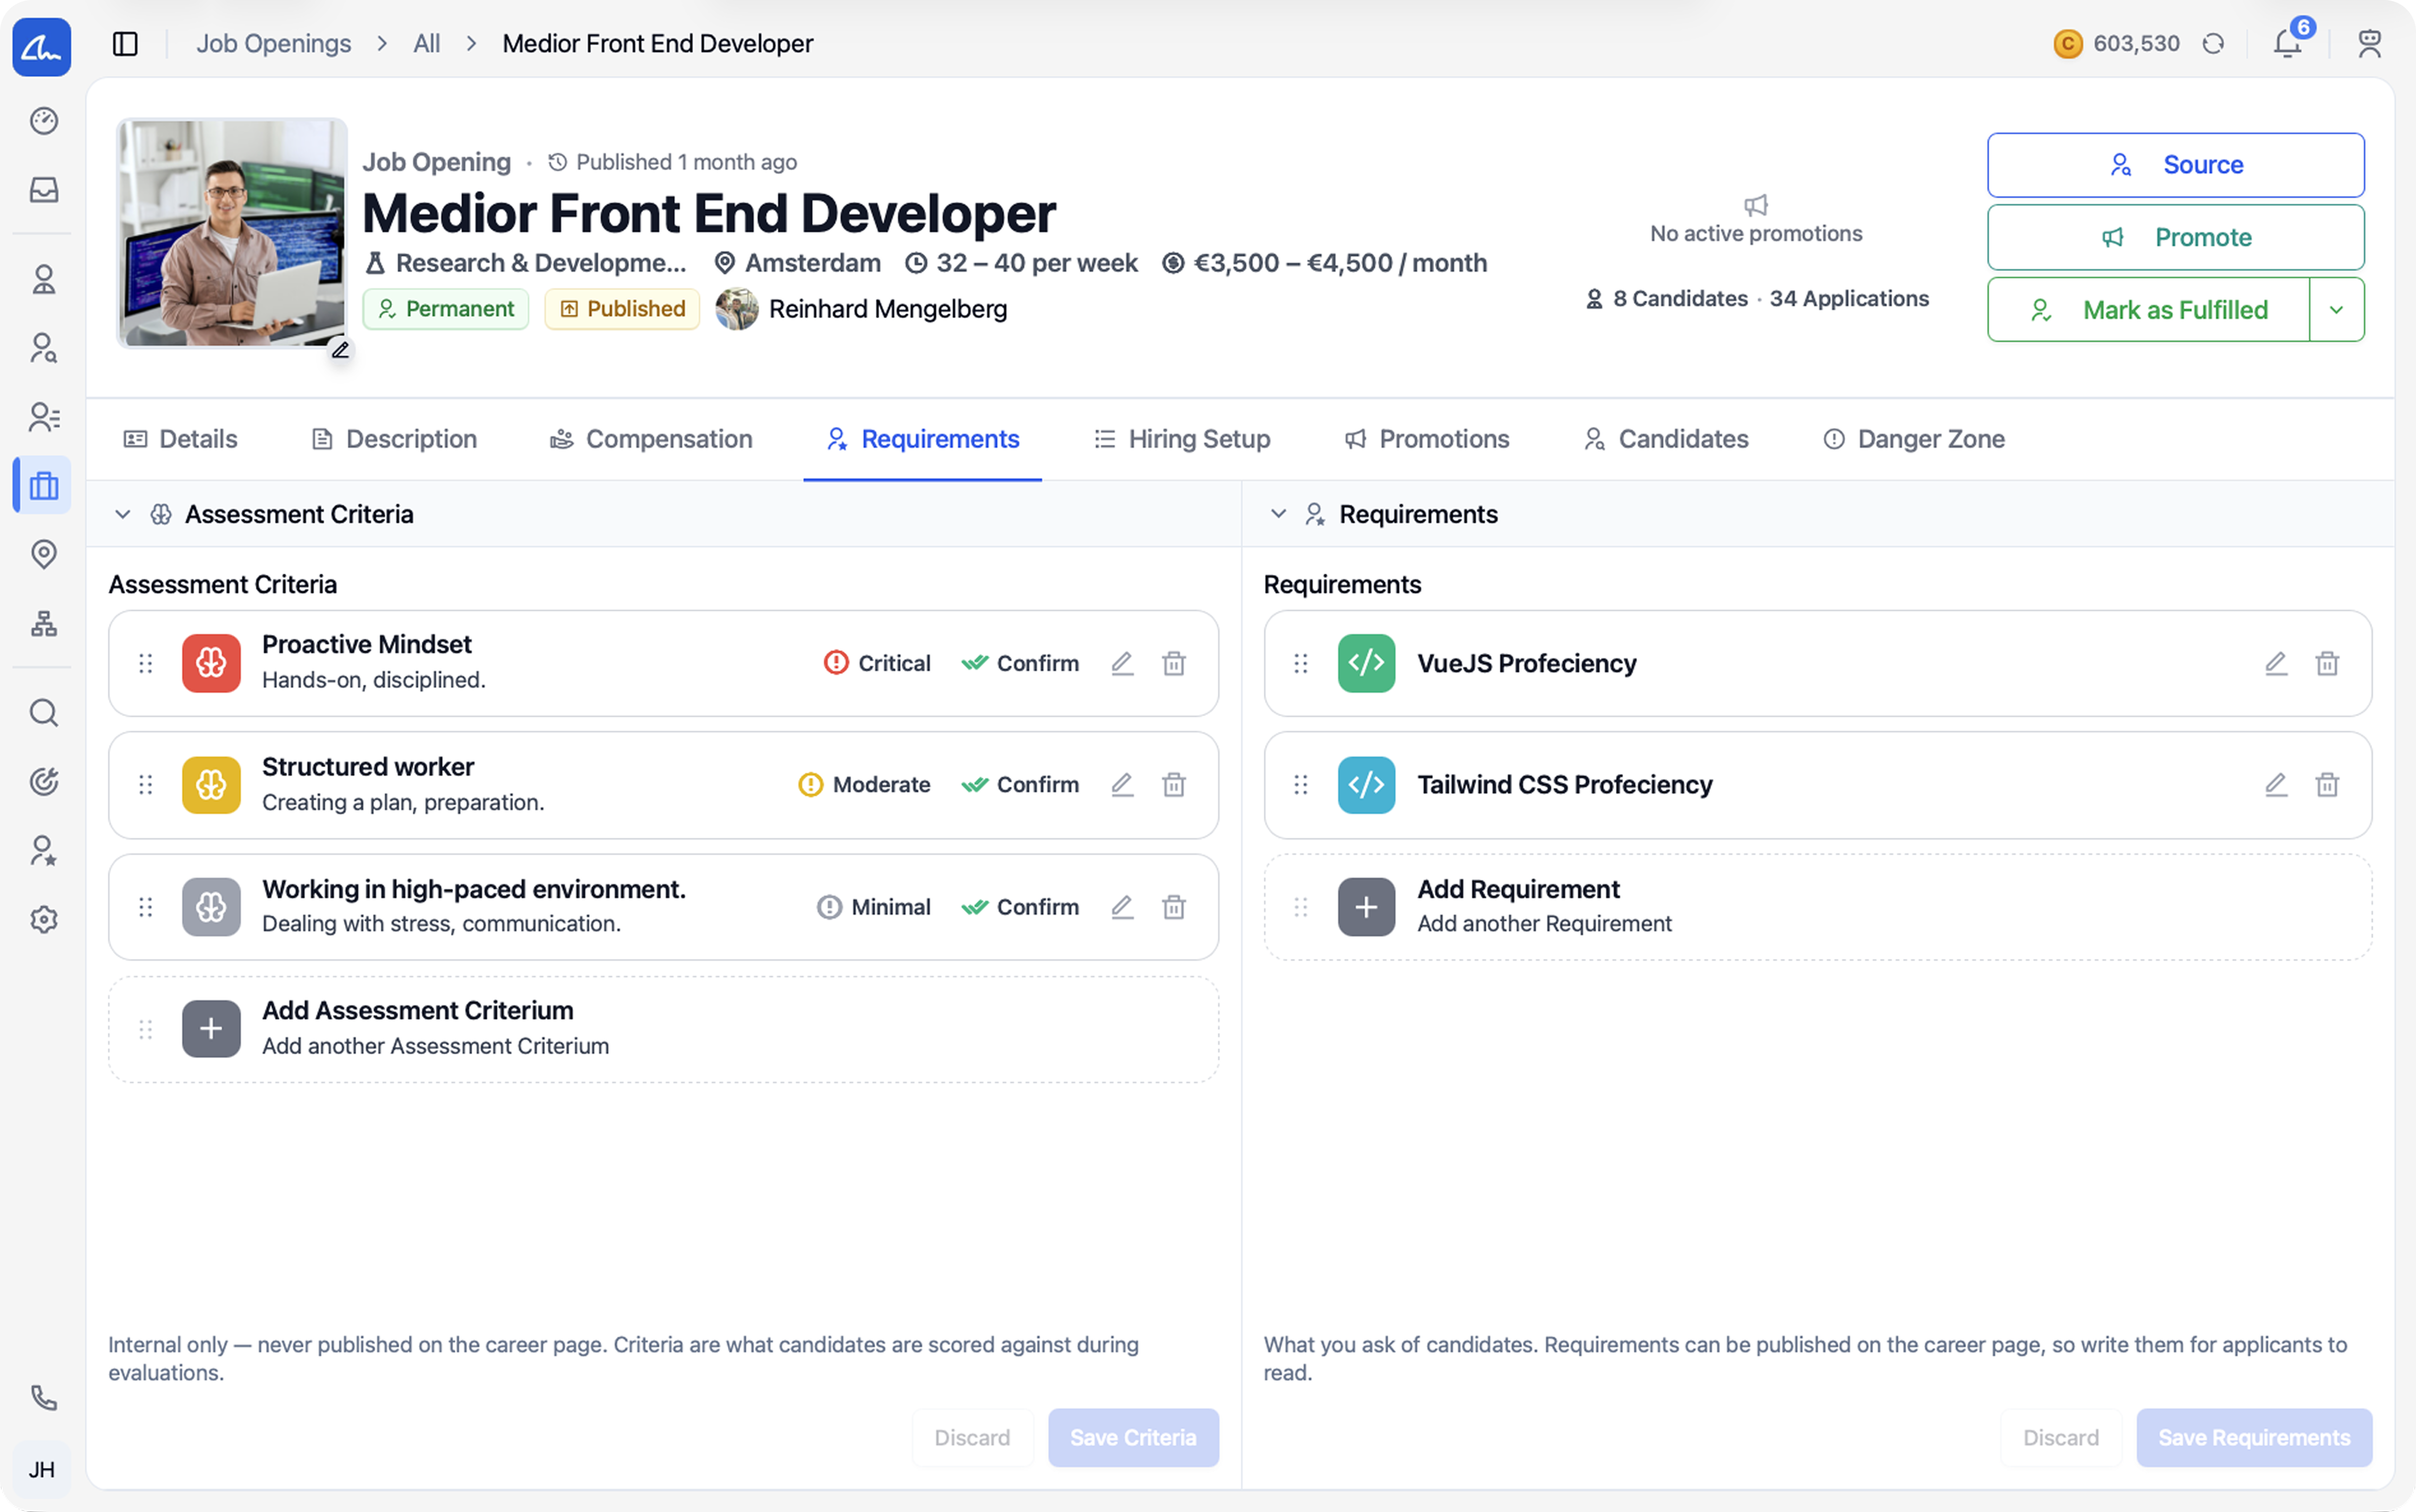This screenshot has height=1512, width=2416.
Task: Click the app logo in the sidebar
Action: coord(42,46)
